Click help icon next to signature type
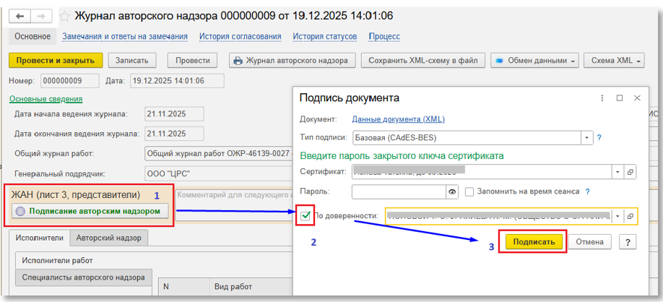The height and width of the screenshot is (302, 663). (x=599, y=137)
